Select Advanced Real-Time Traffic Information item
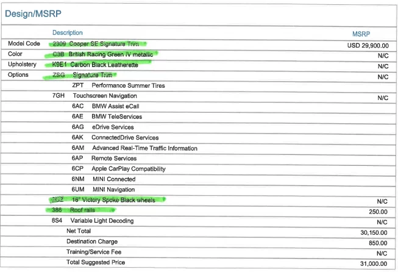This screenshot has height=272, width=398. [x=144, y=148]
